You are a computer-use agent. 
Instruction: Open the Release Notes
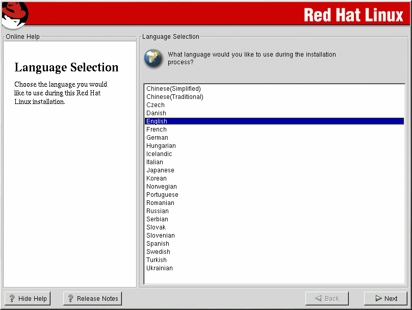coord(92,299)
